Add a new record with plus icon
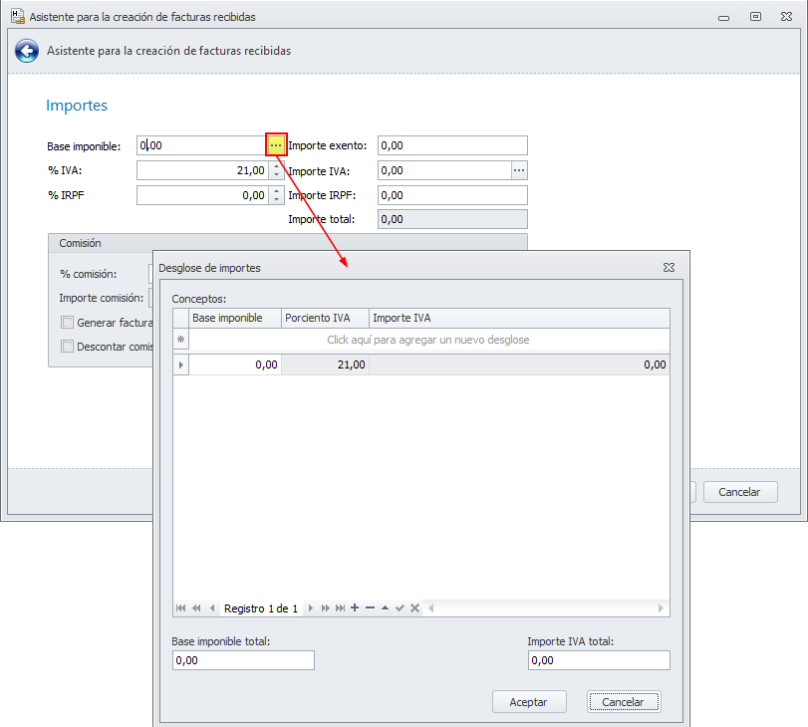The height and width of the screenshot is (727, 808). pyautogui.click(x=355, y=607)
